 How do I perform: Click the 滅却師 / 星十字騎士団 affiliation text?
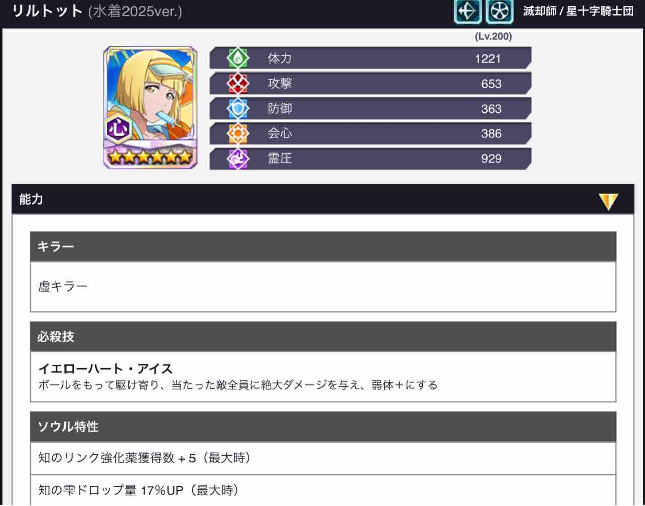coord(578,11)
